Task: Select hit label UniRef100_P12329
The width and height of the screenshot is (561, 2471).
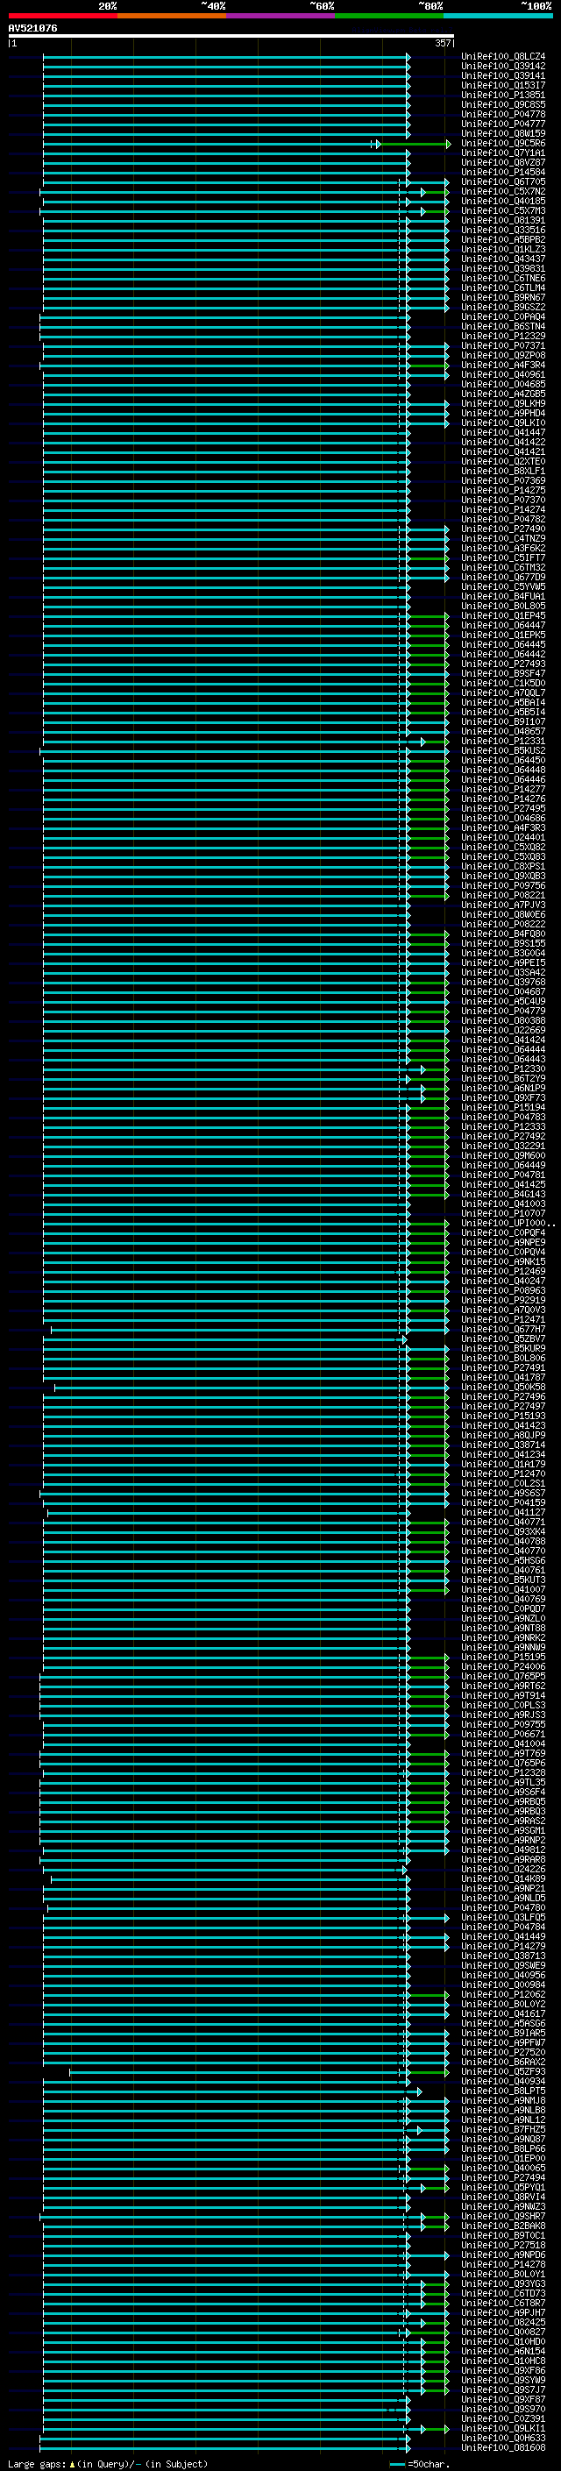Action: pos(502,337)
